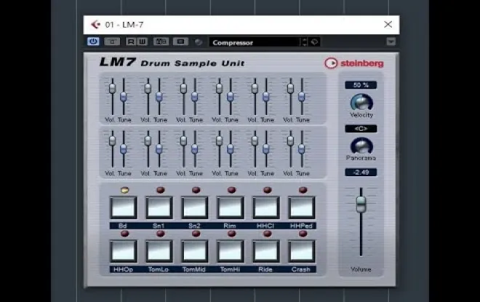Screen dimensions: 480x302
Task: Click the HHOp pad Vol slider handle
Action: pyautogui.click(x=112, y=140)
